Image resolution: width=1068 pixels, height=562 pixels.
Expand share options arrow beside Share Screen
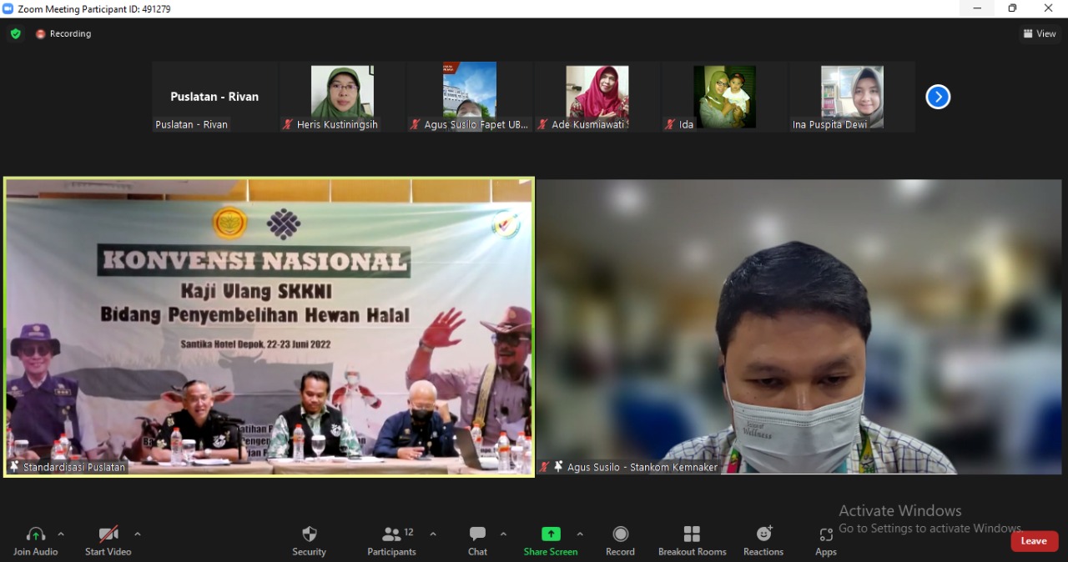(x=580, y=534)
